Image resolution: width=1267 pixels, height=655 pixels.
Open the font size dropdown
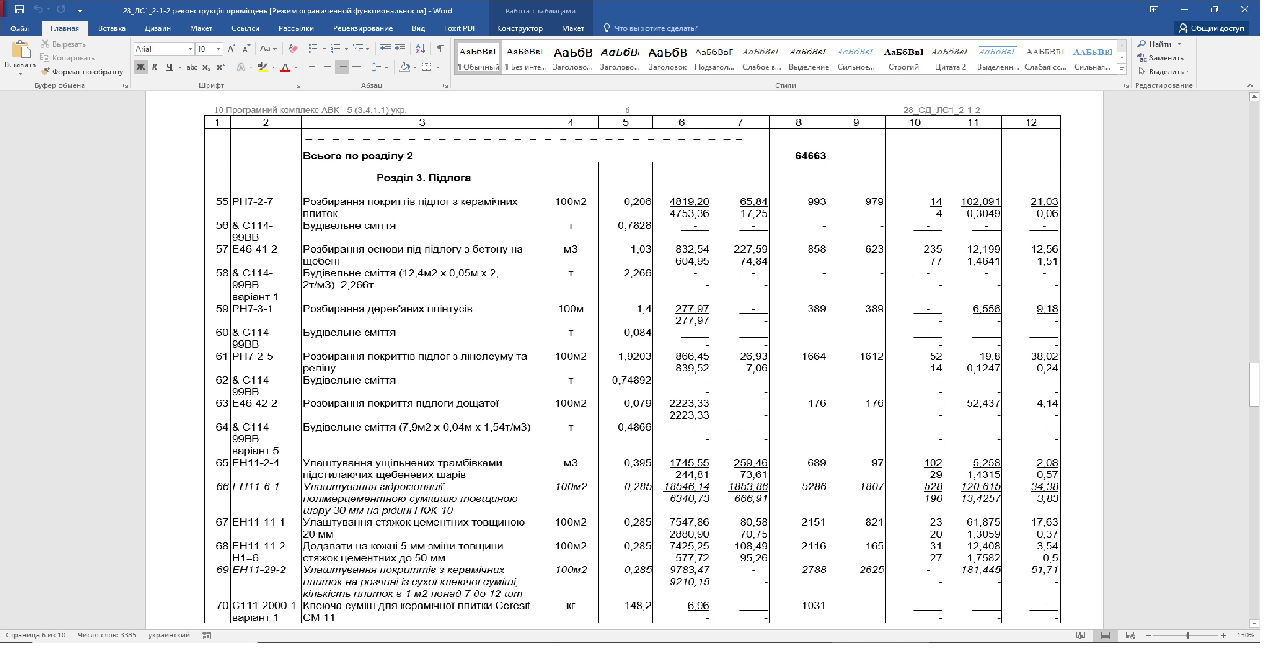point(218,49)
